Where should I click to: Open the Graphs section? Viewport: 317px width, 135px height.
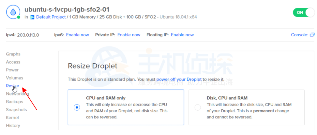(13, 54)
